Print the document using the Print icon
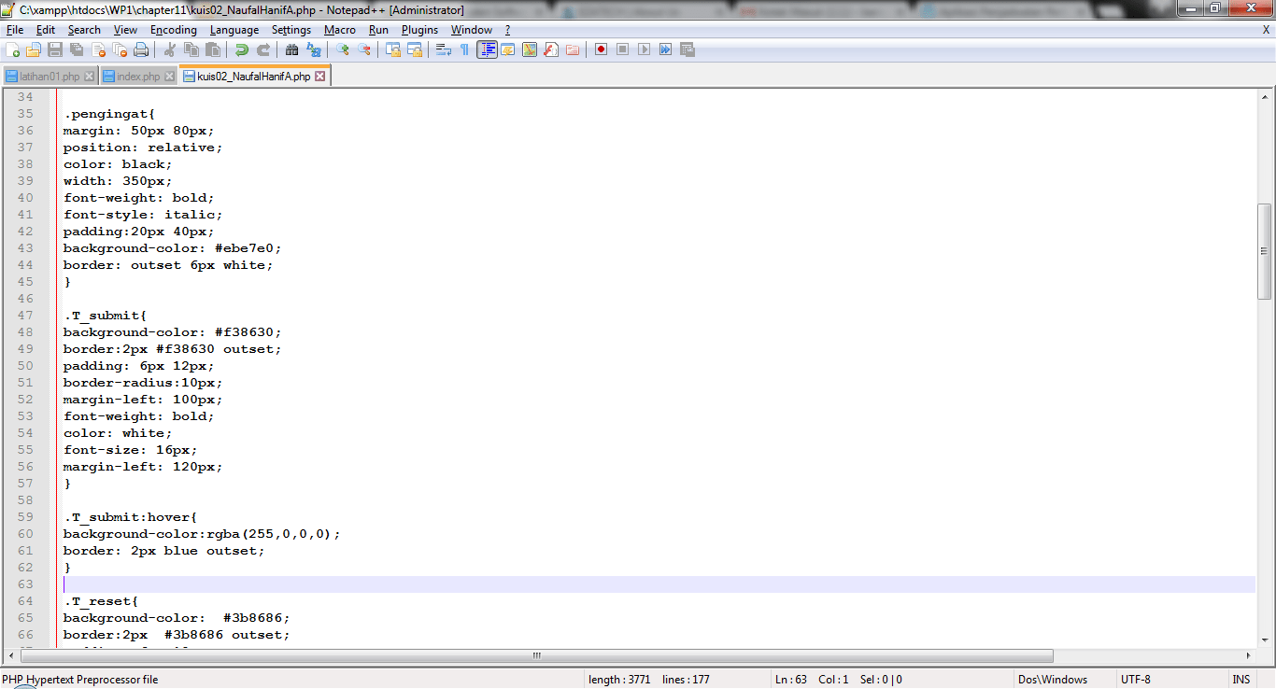1276x689 pixels. tap(141, 49)
